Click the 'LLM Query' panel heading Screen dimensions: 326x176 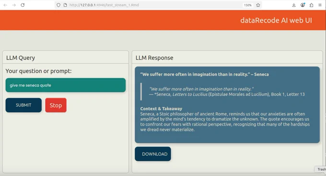(21, 57)
